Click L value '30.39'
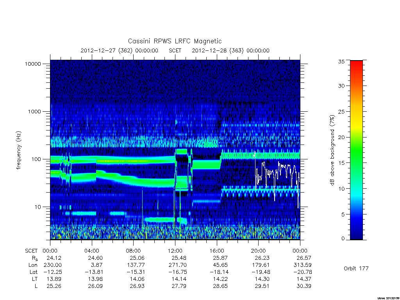 tap(304, 286)
